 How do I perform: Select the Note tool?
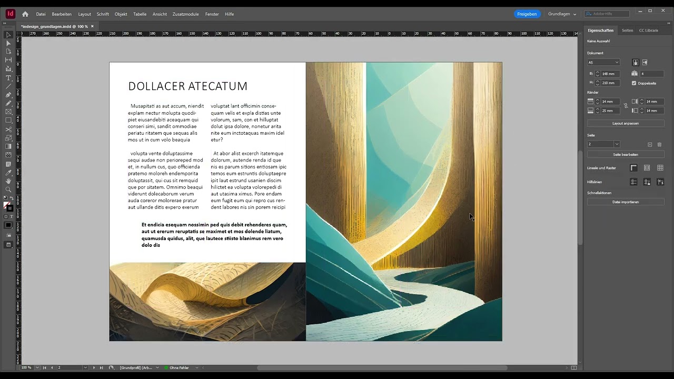coord(8,164)
